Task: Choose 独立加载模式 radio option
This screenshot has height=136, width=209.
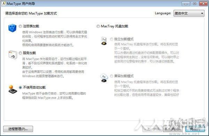Action: [111, 39]
